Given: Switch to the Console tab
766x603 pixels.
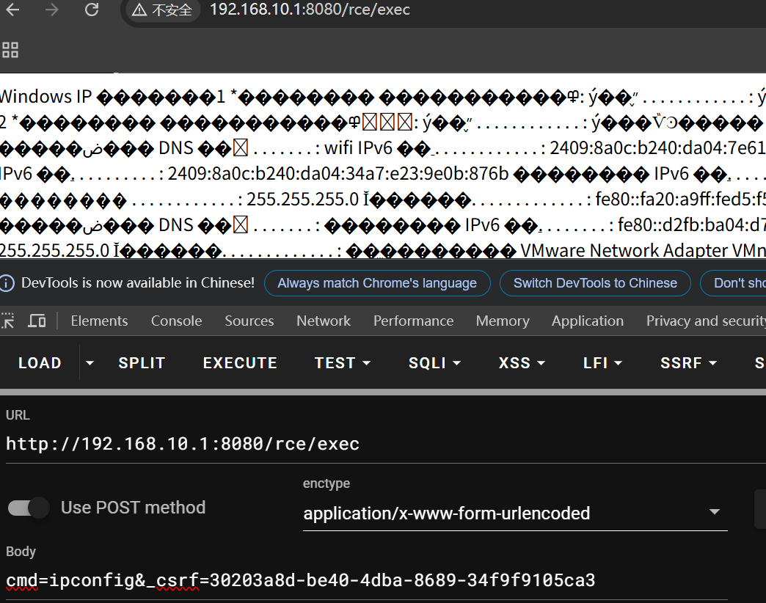Looking at the screenshot, I should click(x=176, y=321).
